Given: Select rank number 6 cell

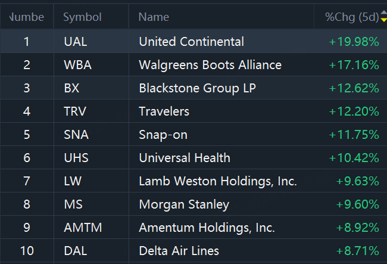Looking at the screenshot, I should pyautogui.click(x=26, y=158).
